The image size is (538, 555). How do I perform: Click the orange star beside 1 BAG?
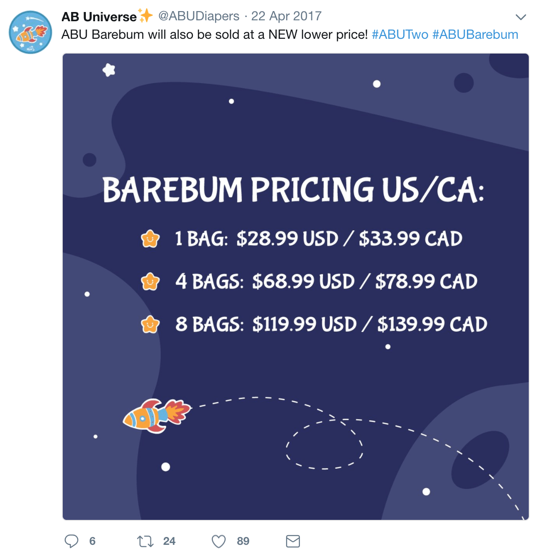tap(150, 239)
